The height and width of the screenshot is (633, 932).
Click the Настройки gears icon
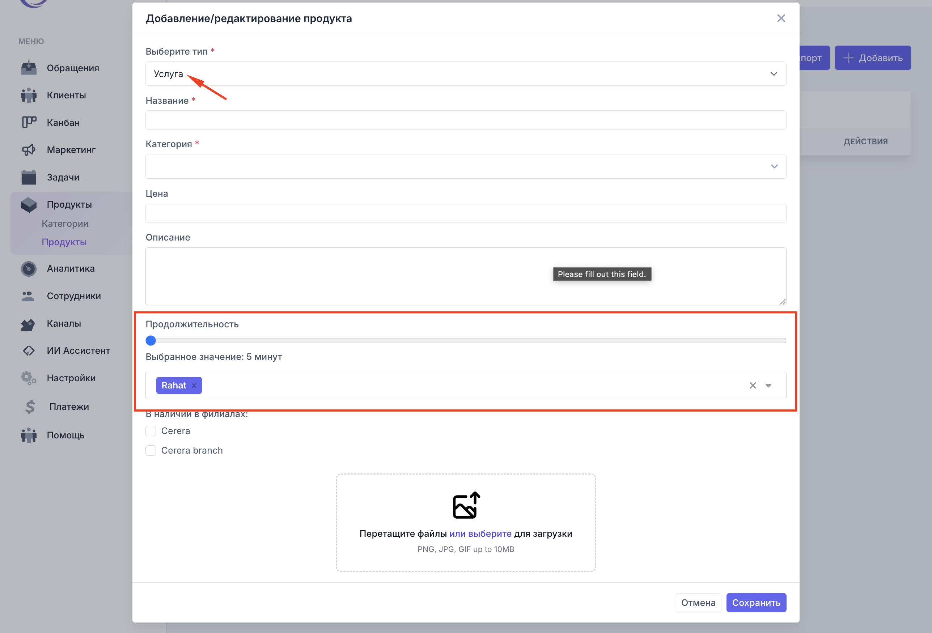(29, 378)
